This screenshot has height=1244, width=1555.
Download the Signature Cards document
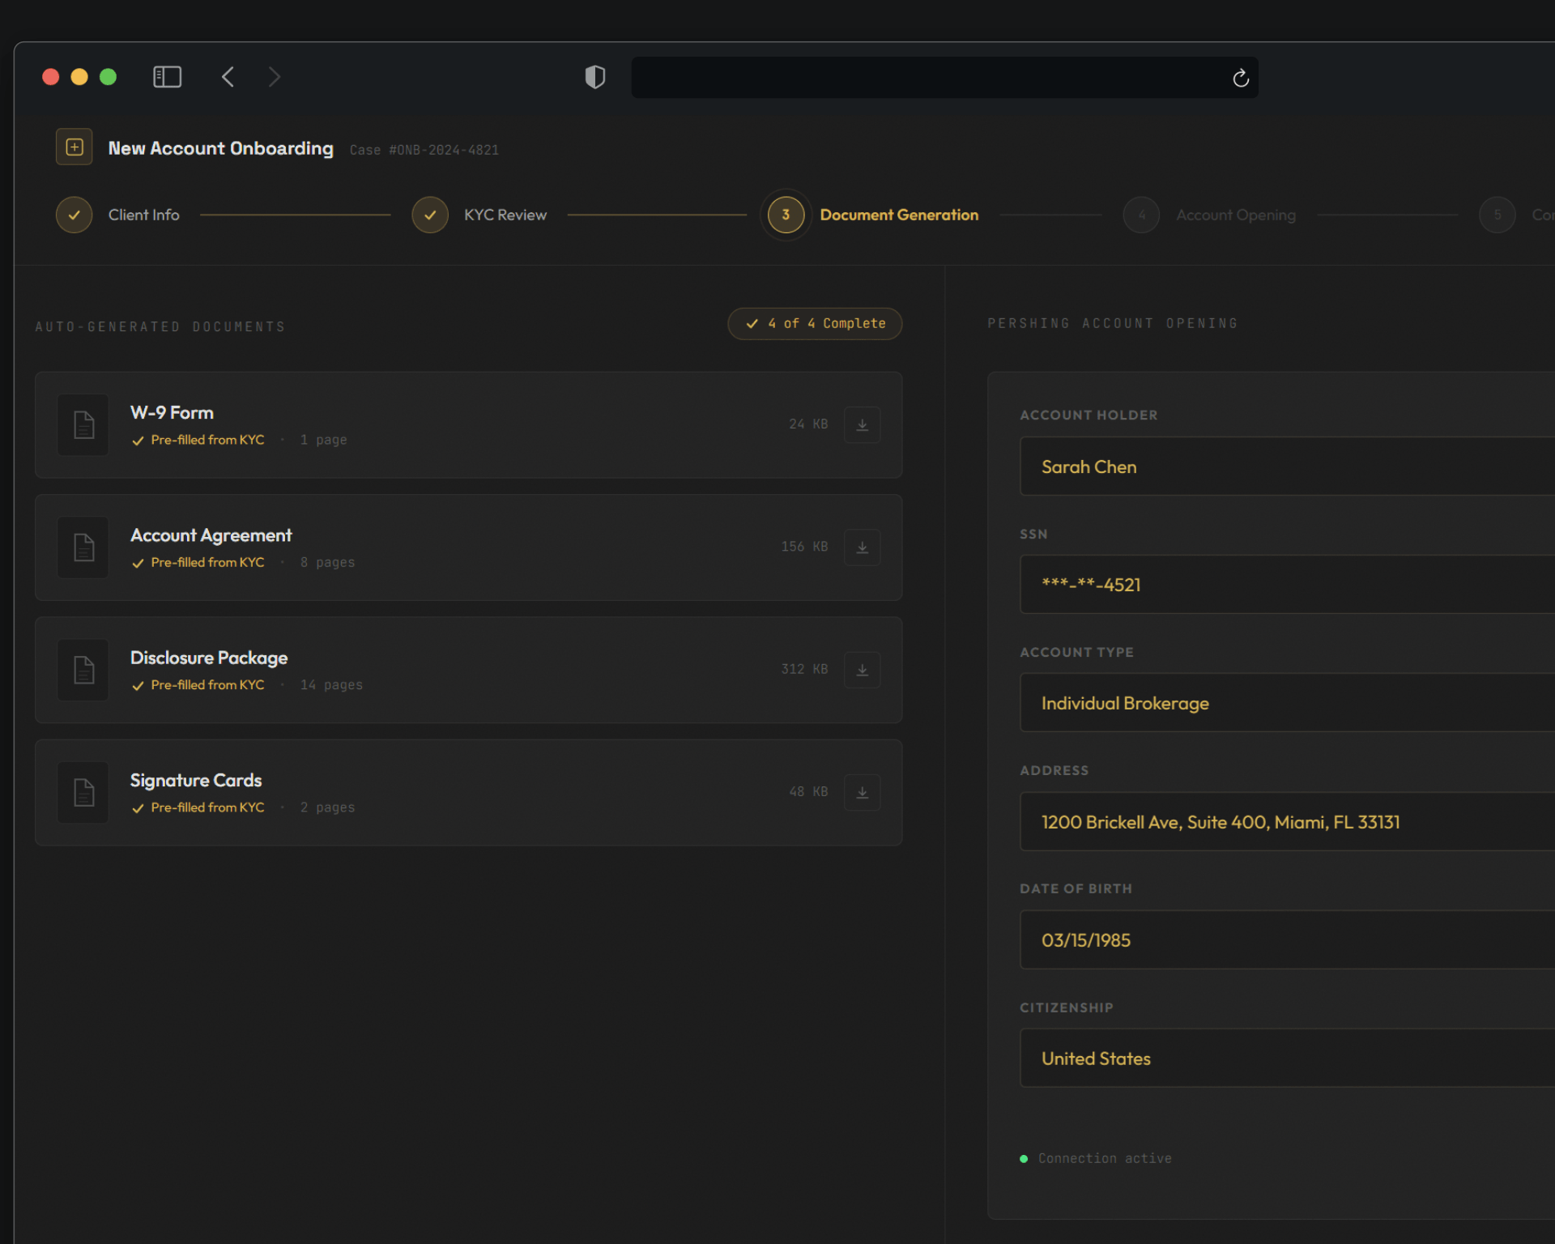pyautogui.click(x=862, y=792)
